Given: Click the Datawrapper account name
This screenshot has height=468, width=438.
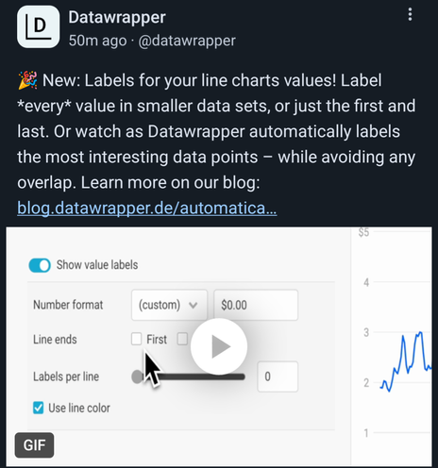Looking at the screenshot, I should [117, 17].
